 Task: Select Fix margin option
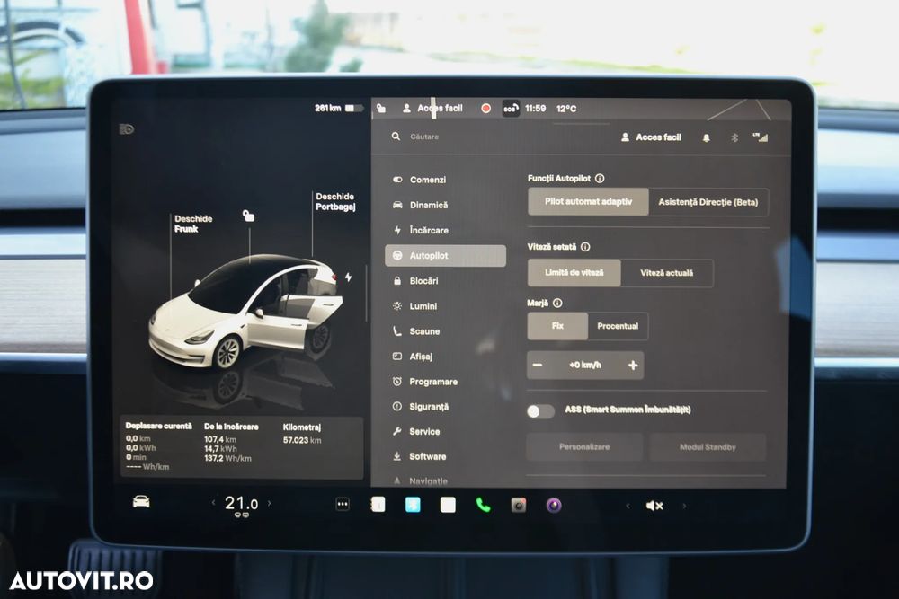pyautogui.click(x=557, y=326)
